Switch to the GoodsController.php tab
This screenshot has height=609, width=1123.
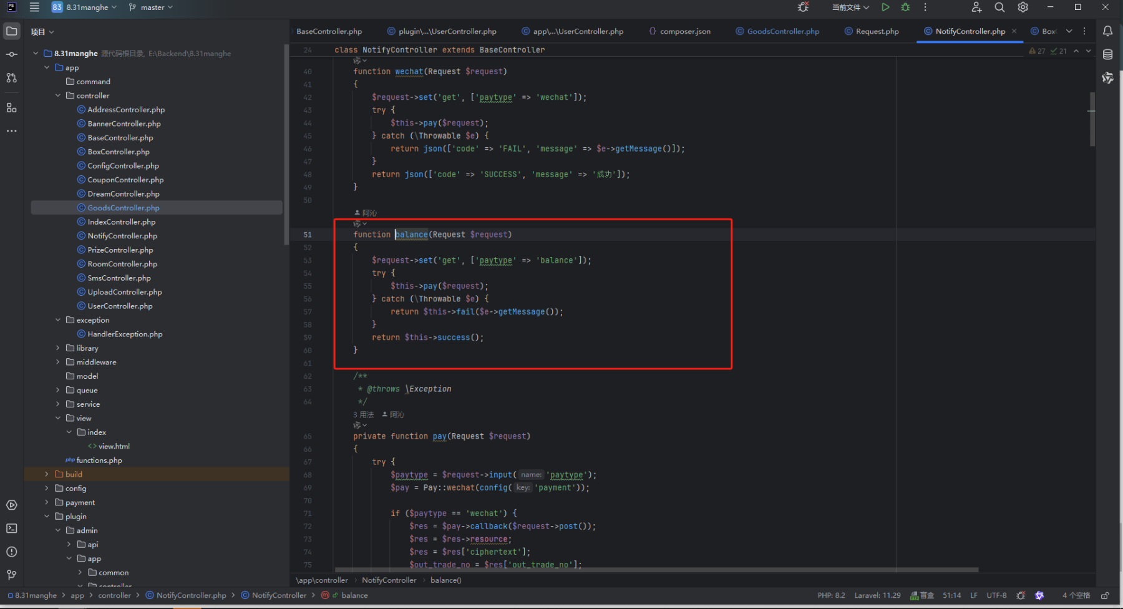coord(777,31)
